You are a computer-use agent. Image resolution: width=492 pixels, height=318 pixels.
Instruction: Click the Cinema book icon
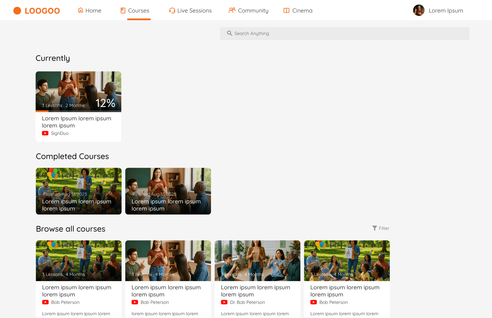click(286, 10)
